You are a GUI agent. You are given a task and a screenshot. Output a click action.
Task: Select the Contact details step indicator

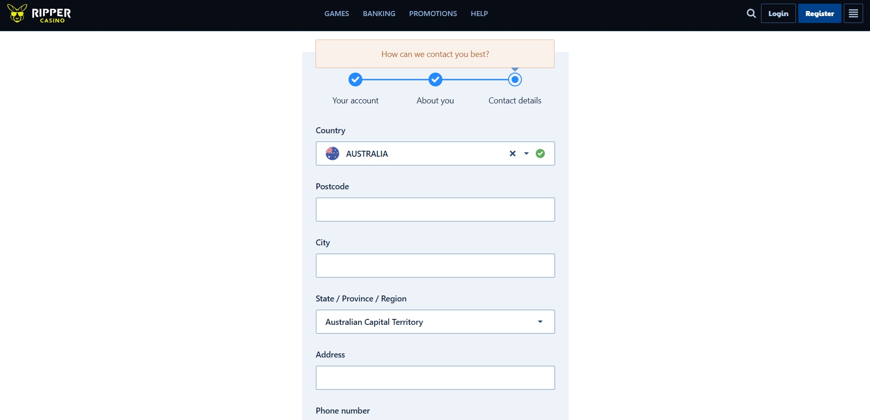[515, 79]
